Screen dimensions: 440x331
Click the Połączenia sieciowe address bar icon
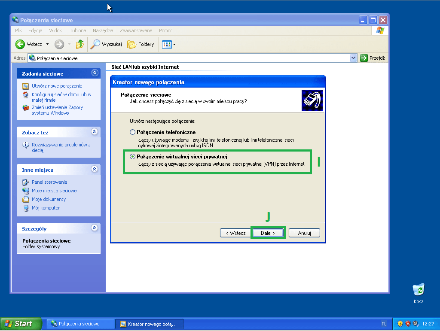pyautogui.click(x=32, y=58)
